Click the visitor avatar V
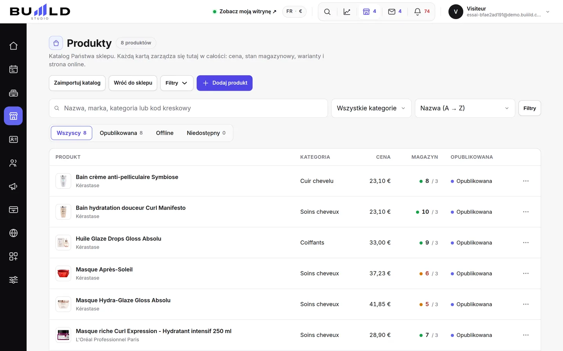The width and height of the screenshot is (563, 351). pyautogui.click(x=456, y=12)
